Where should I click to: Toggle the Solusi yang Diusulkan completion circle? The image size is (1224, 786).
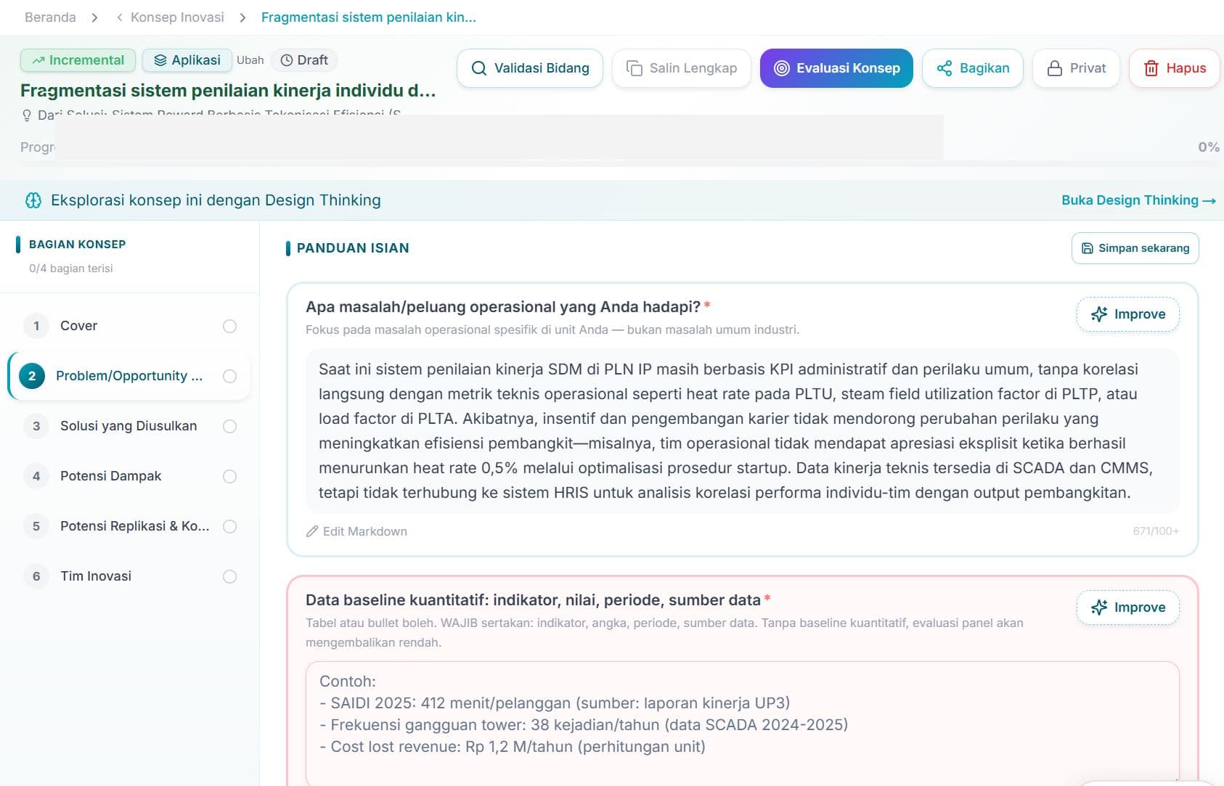pos(229,426)
